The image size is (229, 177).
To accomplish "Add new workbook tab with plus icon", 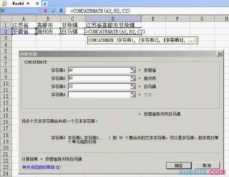I will click(45, 4).
